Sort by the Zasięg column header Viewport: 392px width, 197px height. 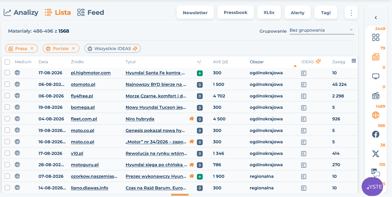pos(339,62)
